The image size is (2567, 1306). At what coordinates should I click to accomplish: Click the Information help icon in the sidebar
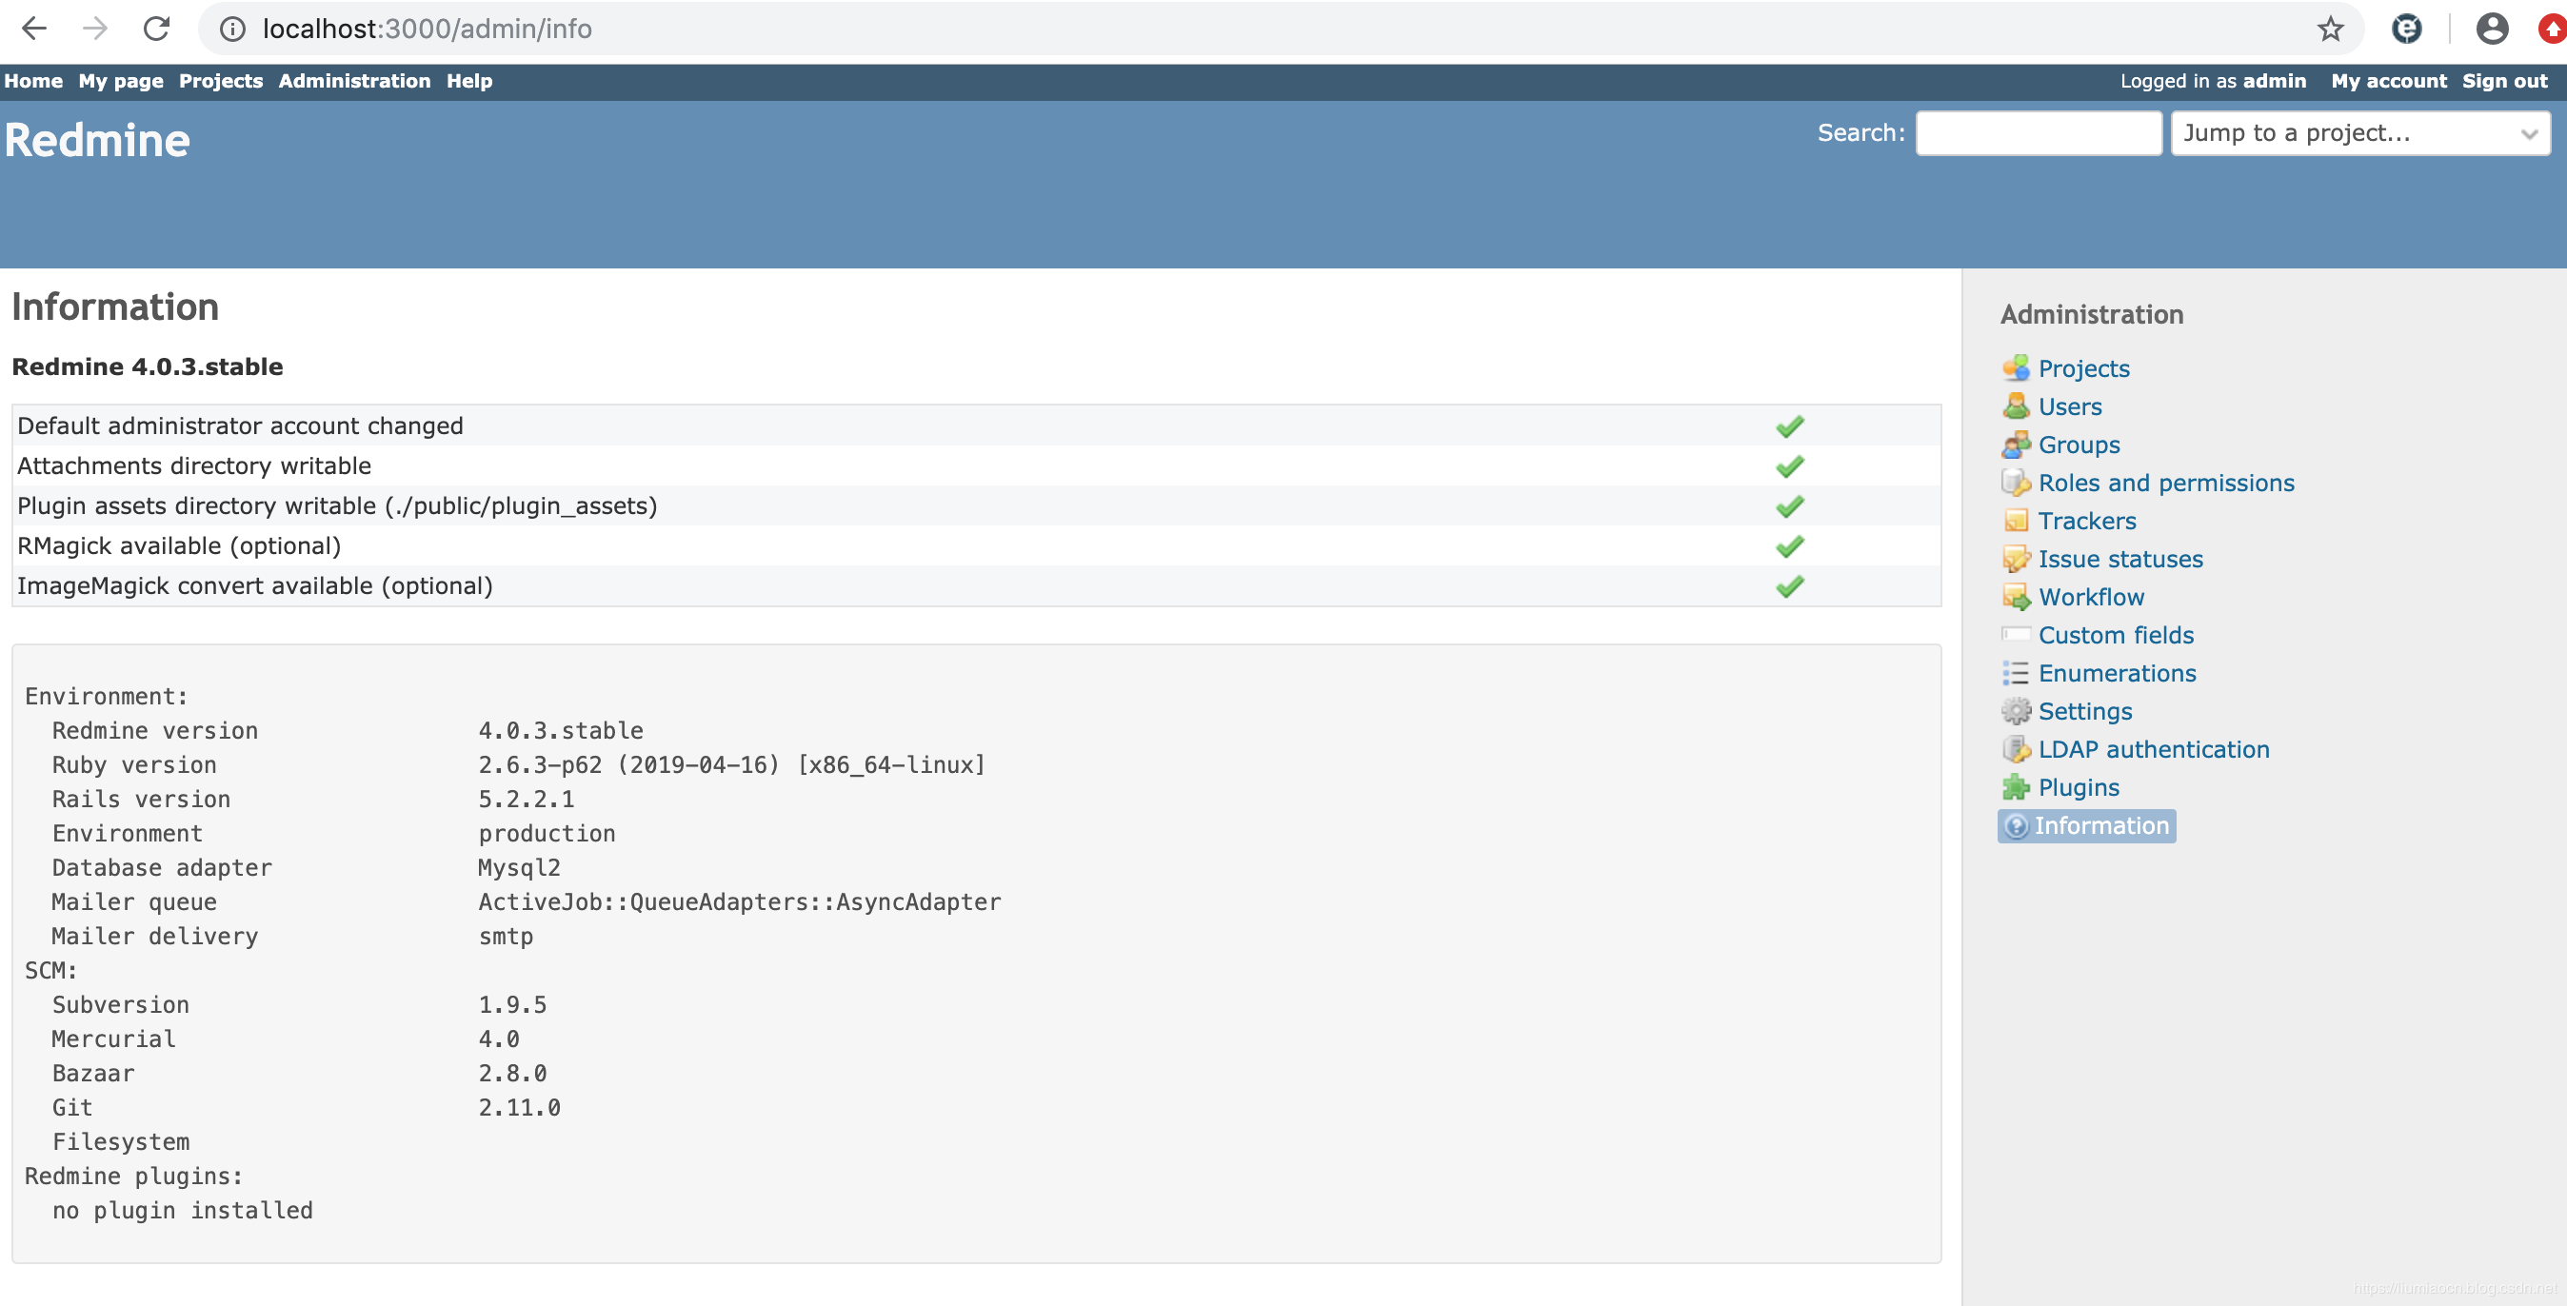tap(2015, 826)
